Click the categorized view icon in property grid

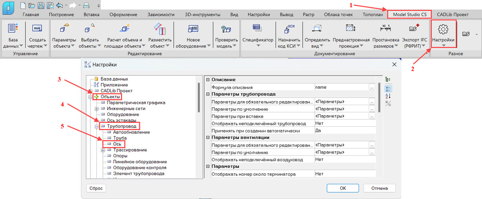[388, 88]
